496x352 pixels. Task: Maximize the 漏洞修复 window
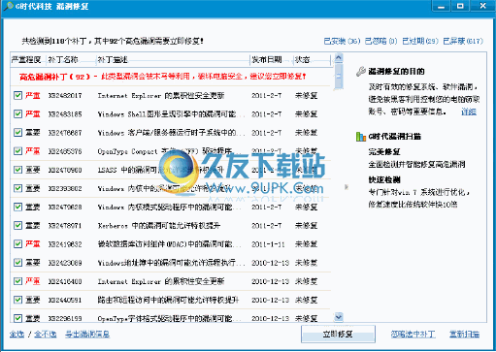point(460,6)
